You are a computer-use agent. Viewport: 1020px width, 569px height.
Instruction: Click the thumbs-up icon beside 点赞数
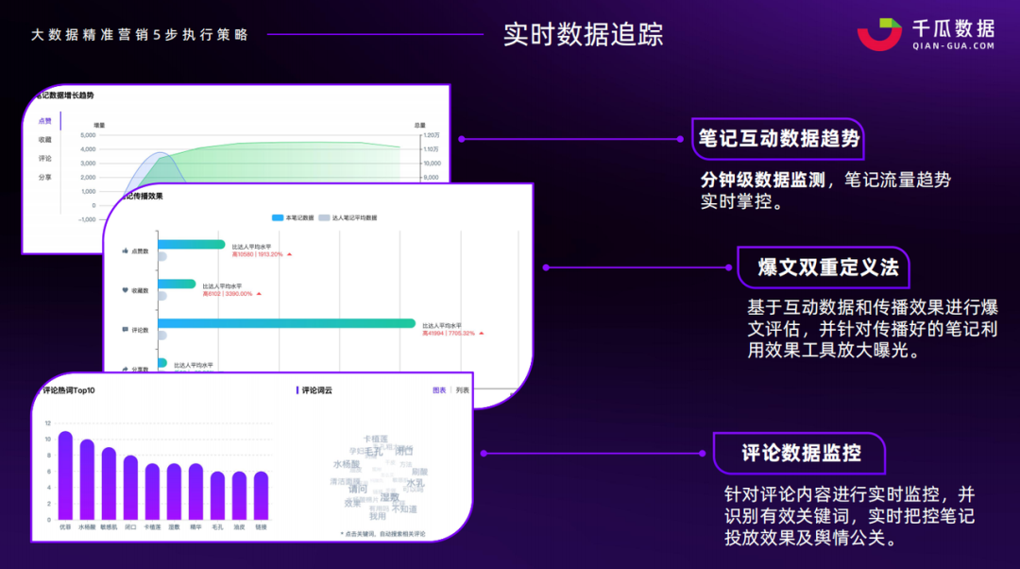[125, 250]
